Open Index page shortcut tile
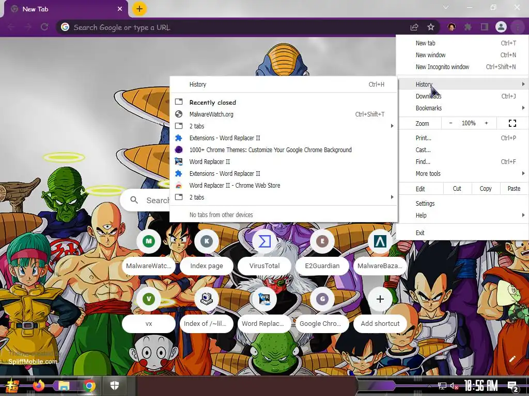This screenshot has height=396, width=529. point(207,253)
